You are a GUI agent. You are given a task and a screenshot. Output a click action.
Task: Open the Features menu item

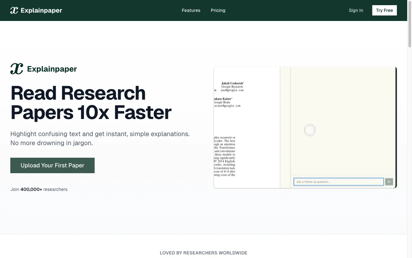click(x=191, y=10)
